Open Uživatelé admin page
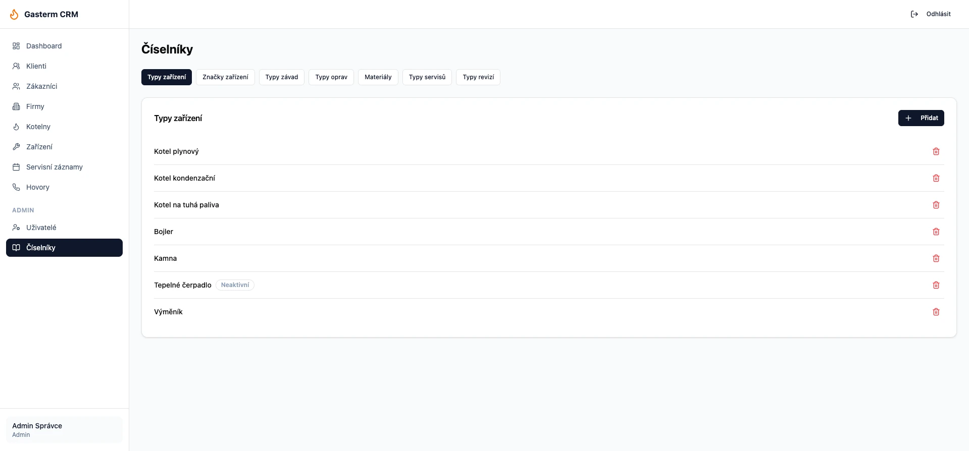The image size is (969, 451). coord(64,228)
